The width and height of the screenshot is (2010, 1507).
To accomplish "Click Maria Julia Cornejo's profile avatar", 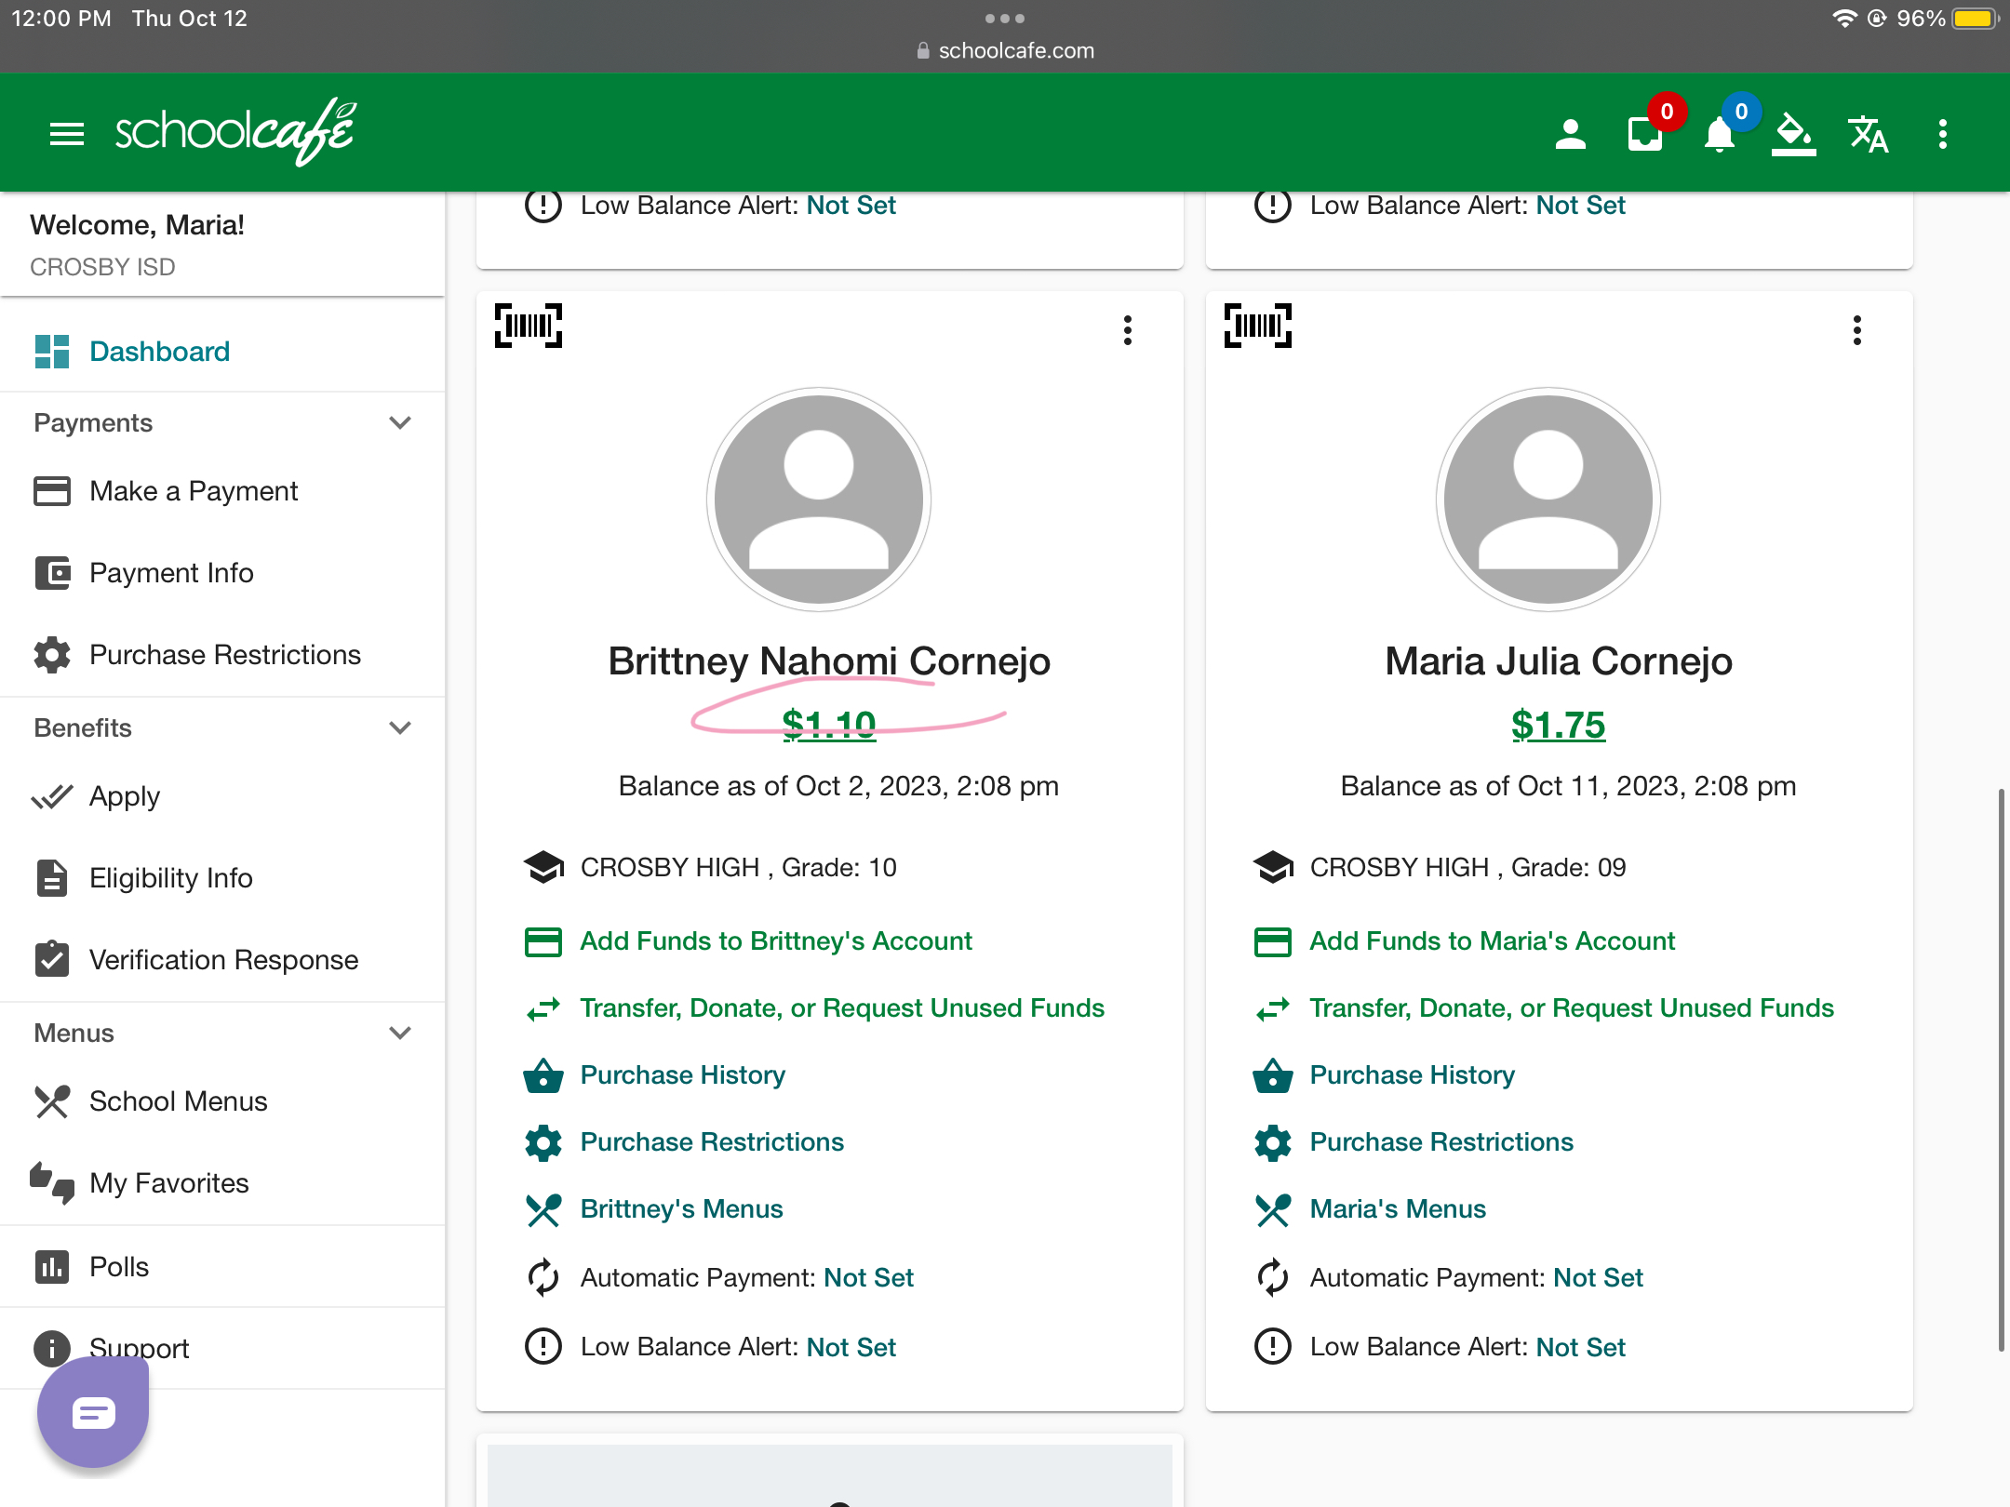I will click(1548, 500).
